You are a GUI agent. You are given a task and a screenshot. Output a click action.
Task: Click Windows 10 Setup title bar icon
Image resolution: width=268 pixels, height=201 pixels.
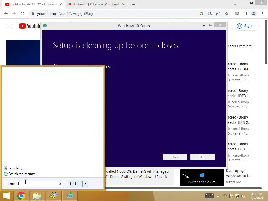click(x=45, y=25)
